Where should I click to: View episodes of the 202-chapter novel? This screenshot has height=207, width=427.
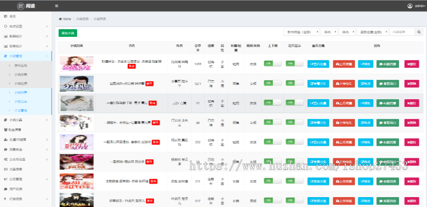pos(318,142)
